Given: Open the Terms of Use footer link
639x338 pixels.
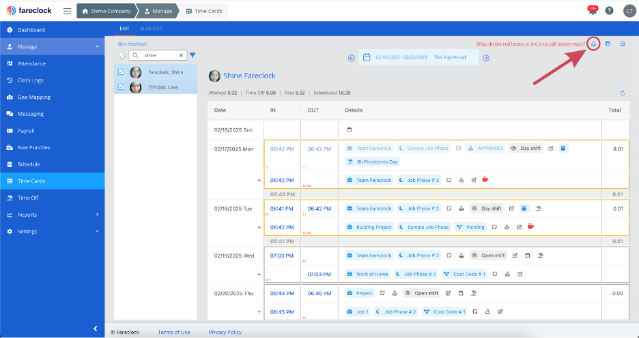Looking at the screenshot, I should 174,332.
